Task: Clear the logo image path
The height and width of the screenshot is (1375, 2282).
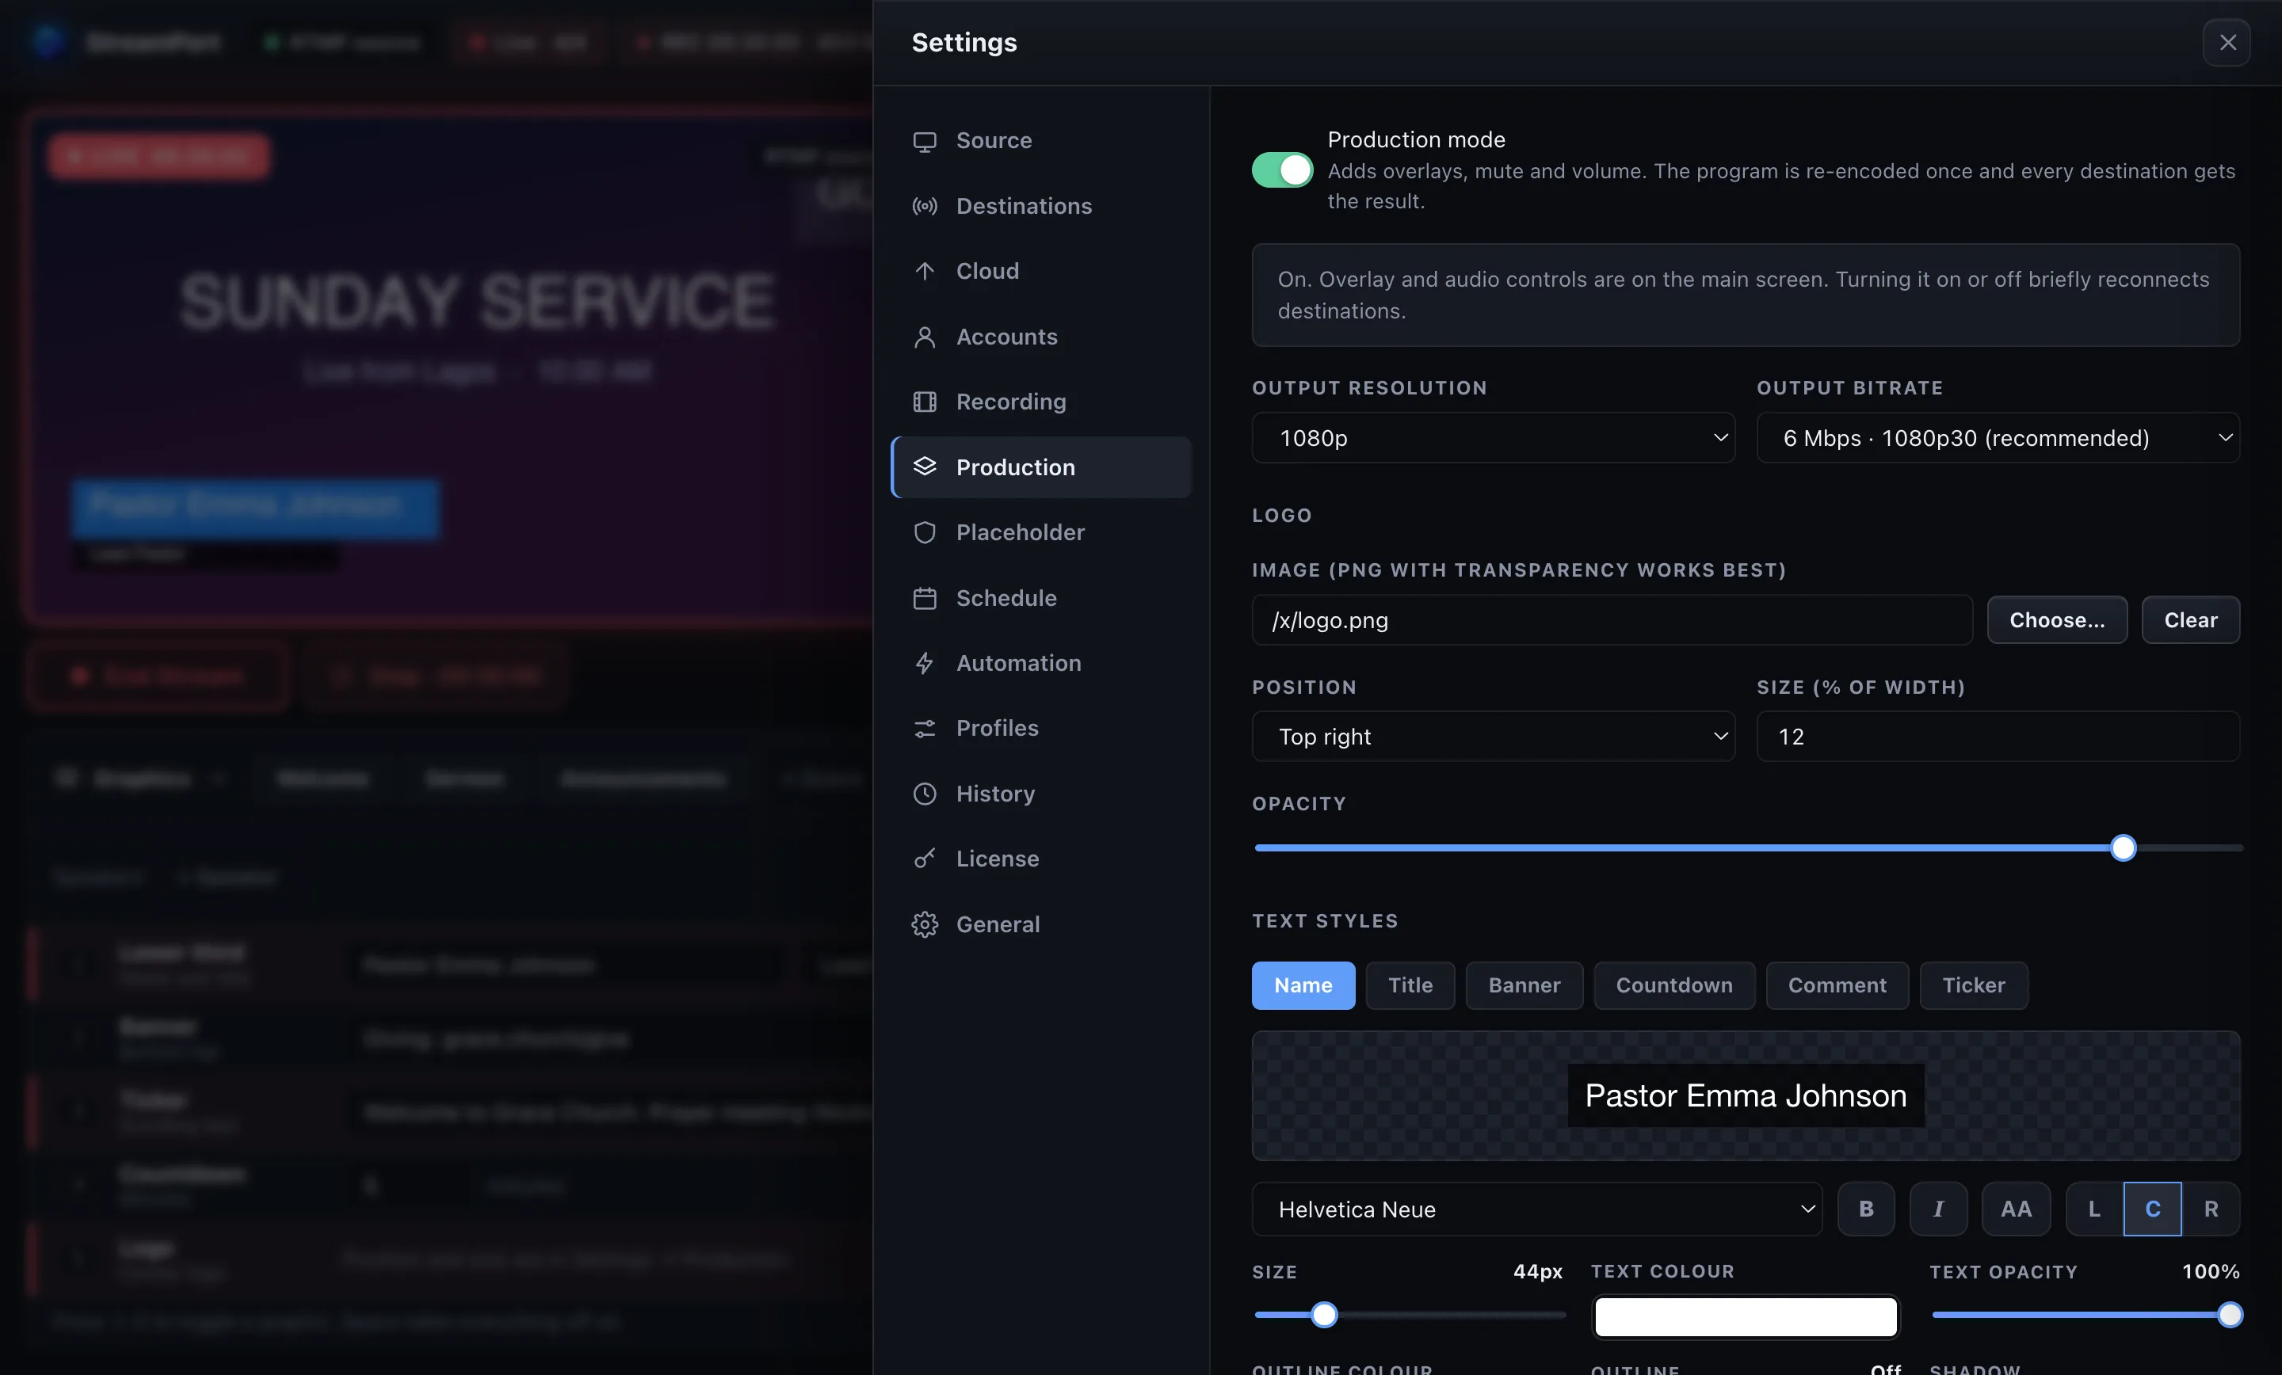Action: pyautogui.click(x=2190, y=620)
